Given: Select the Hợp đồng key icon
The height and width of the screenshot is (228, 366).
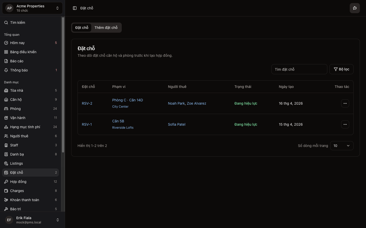Looking at the screenshot, I should click(6, 182).
